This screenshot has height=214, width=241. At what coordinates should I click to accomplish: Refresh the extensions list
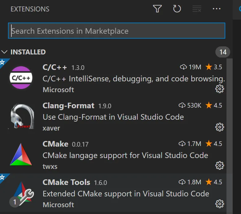[x=177, y=9]
